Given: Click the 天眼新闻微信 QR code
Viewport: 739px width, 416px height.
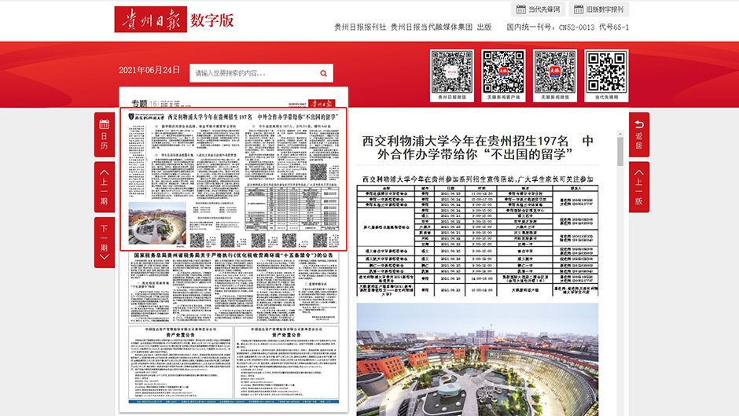Looking at the screenshot, I should click(555, 75).
